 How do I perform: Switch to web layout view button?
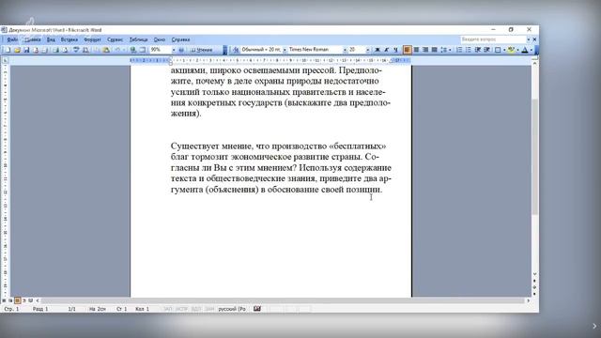click(x=10, y=300)
